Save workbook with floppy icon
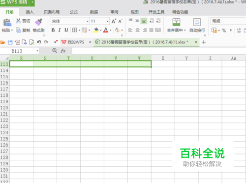Image resolution: width=246 pixels, height=183 pixels. (10, 42)
